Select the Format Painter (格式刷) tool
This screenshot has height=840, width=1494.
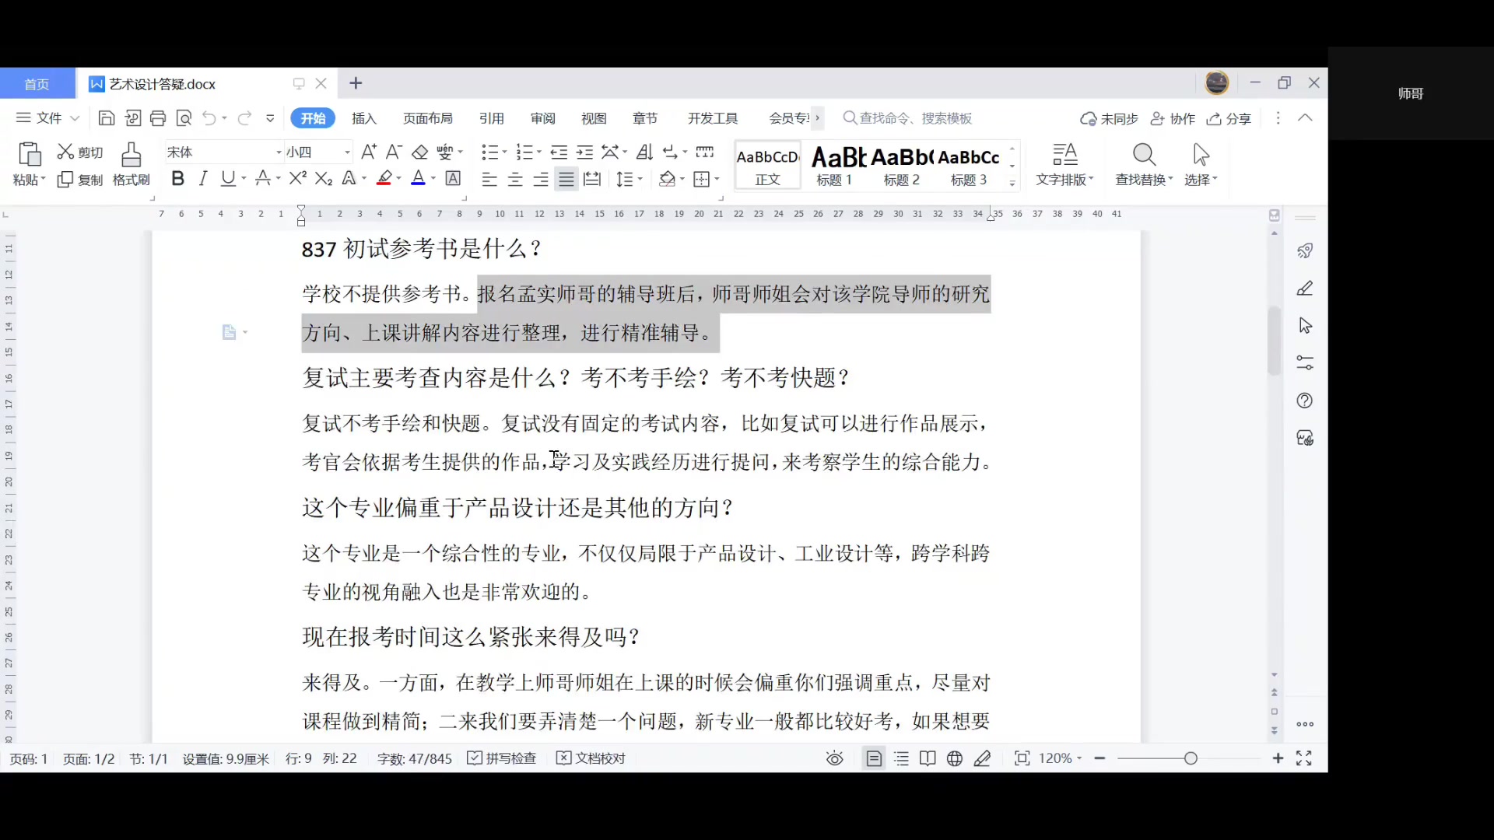[131, 163]
